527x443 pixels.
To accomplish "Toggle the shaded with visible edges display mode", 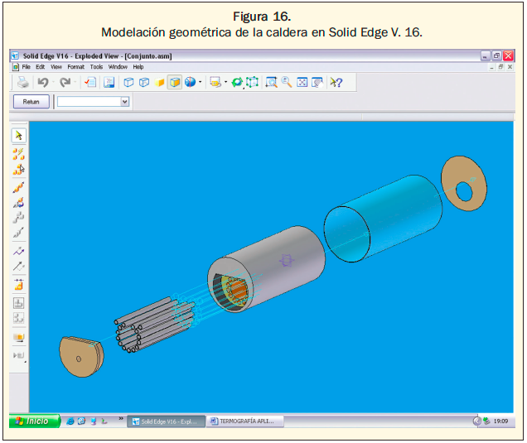I will [x=175, y=82].
